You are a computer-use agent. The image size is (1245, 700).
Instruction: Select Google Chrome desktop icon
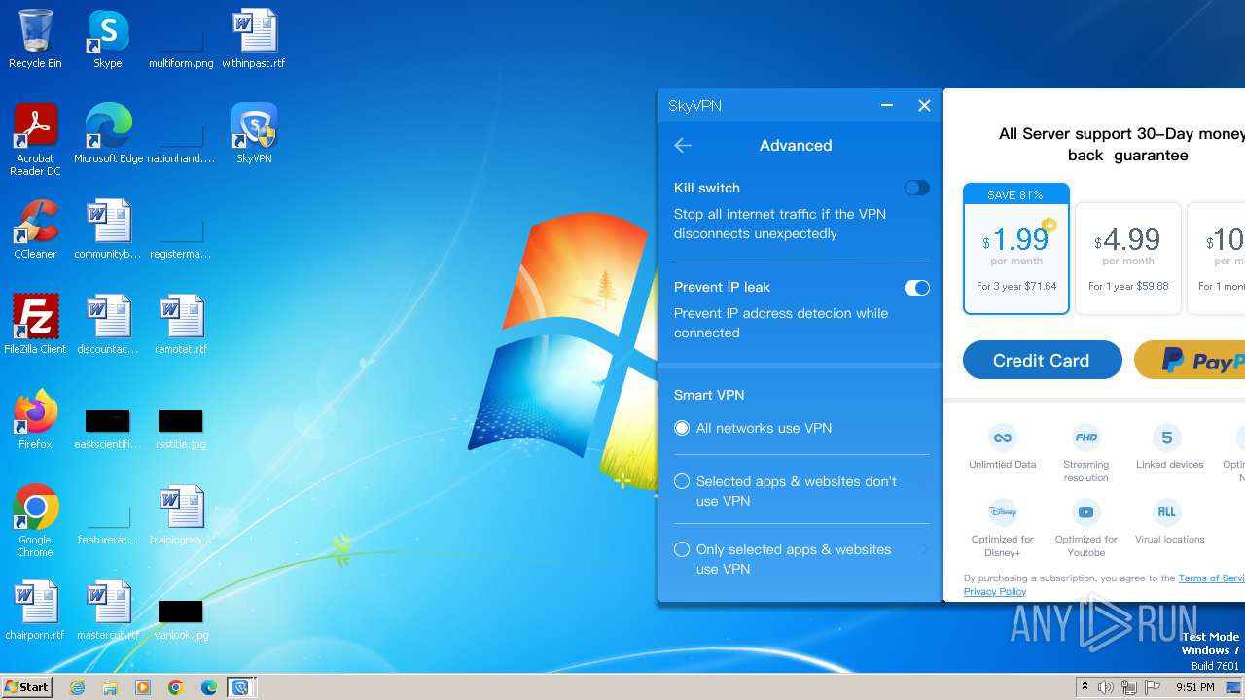point(35,521)
